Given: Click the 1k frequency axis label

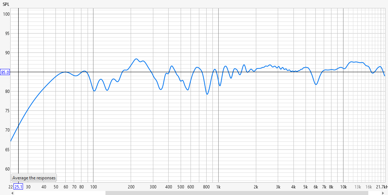Looking at the screenshot, I should tap(218, 187).
